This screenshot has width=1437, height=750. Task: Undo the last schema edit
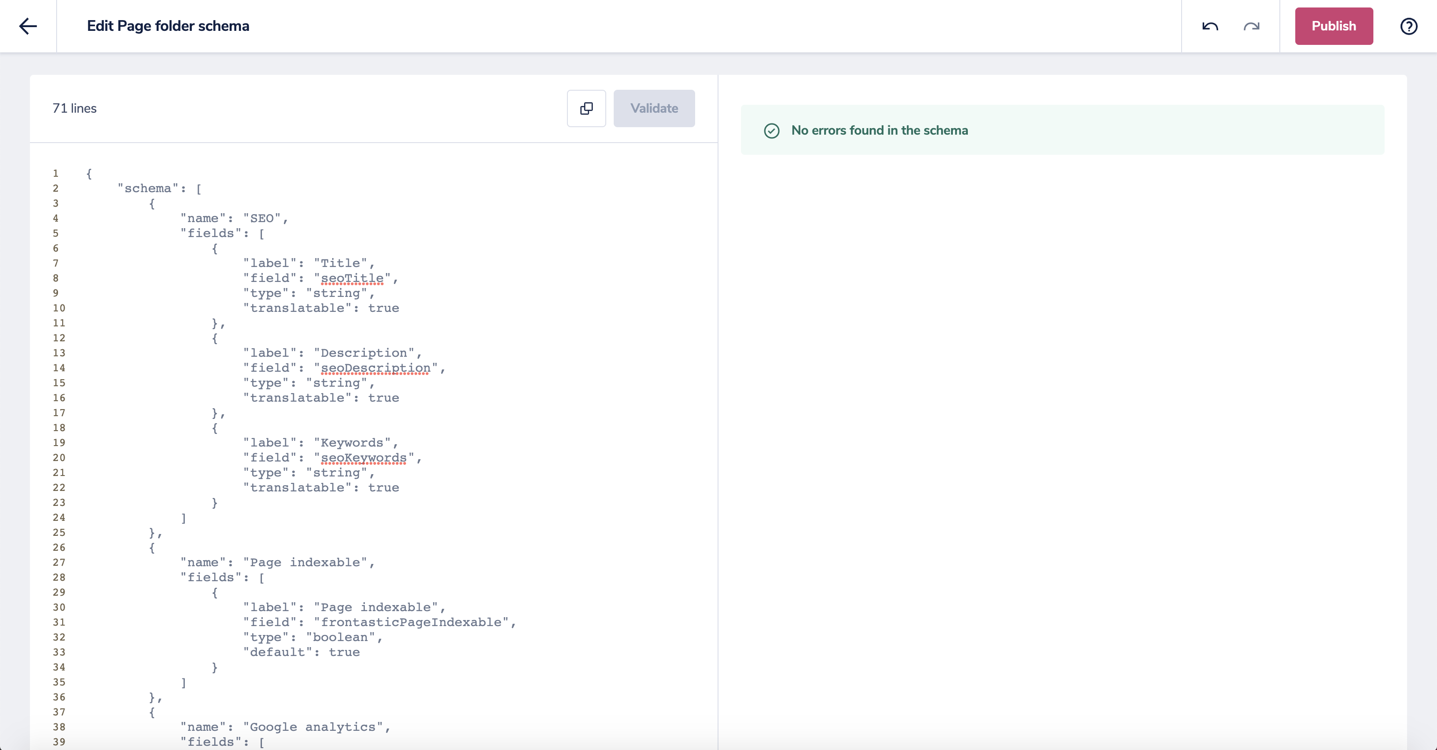click(x=1210, y=26)
